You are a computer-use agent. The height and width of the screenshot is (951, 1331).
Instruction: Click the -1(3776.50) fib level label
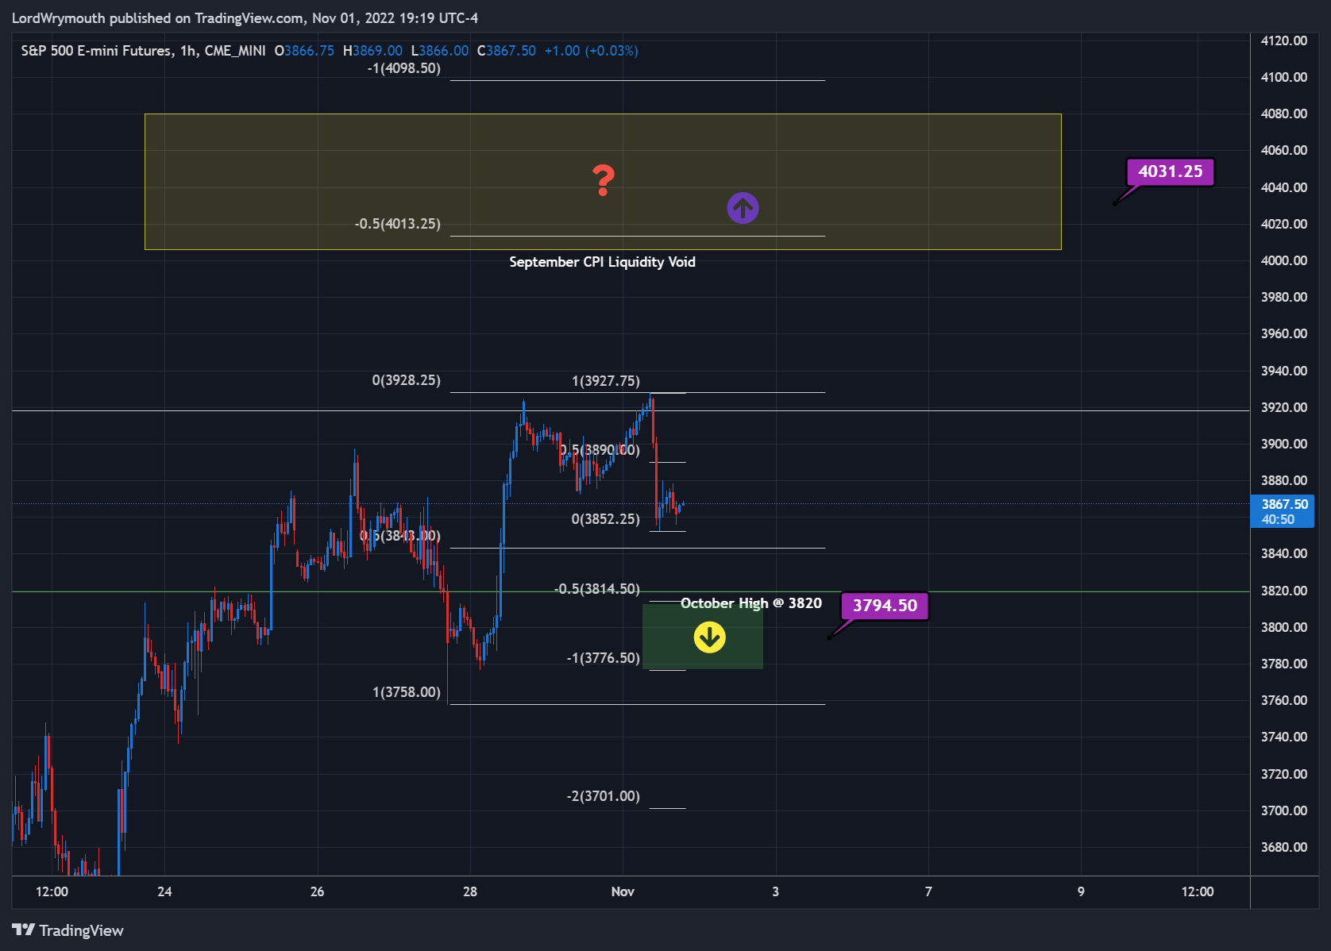604,658
